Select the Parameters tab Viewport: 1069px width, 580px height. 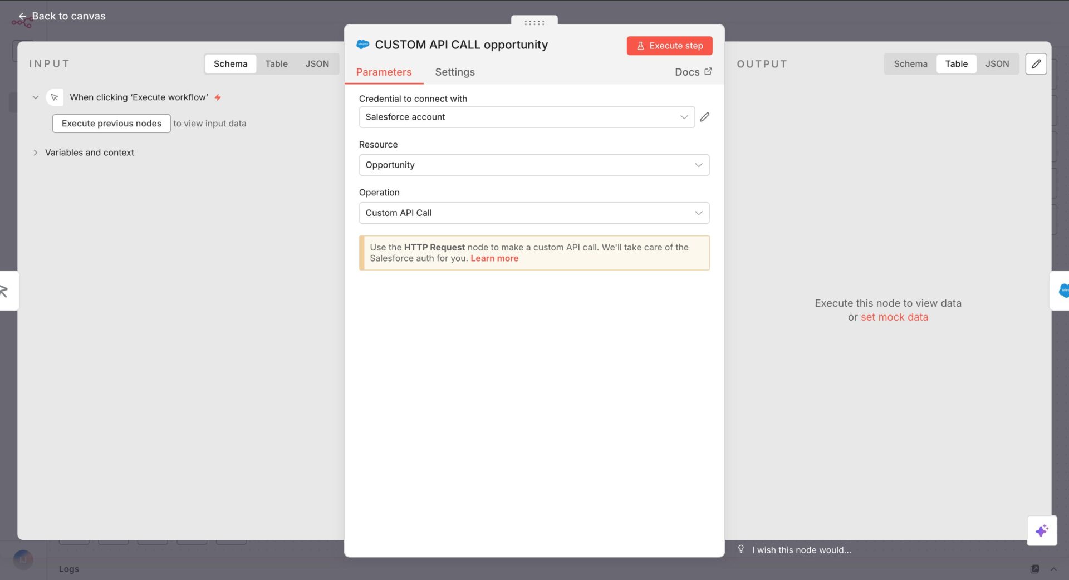pos(384,72)
